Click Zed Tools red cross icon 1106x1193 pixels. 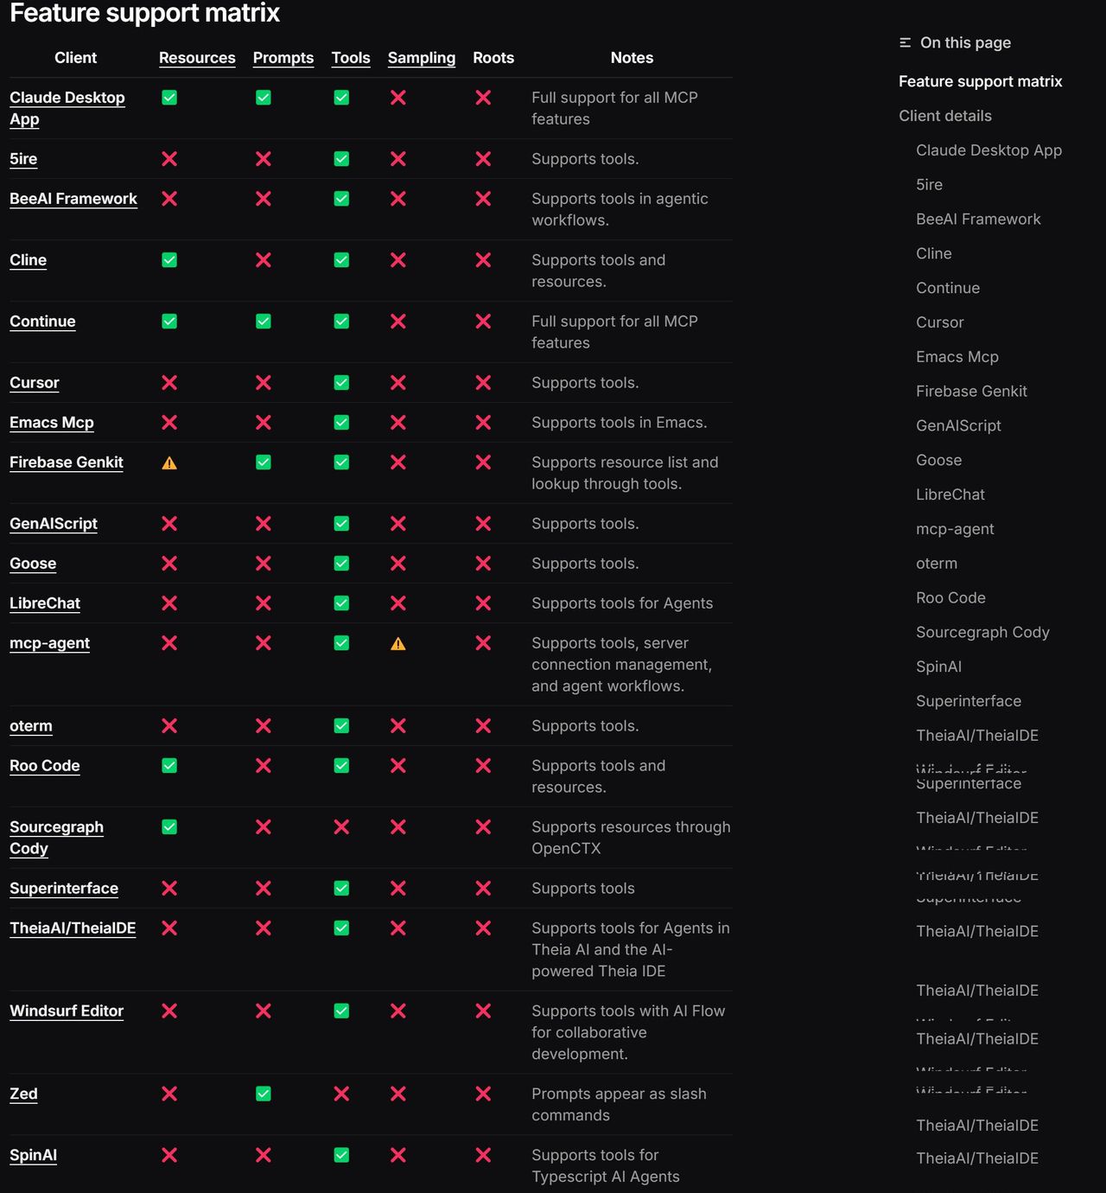point(342,1094)
